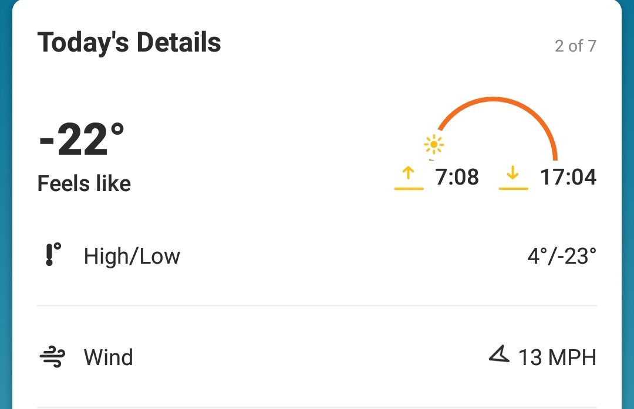Tap the 17:04 sunset time
The image size is (634, 409).
click(x=568, y=177)
